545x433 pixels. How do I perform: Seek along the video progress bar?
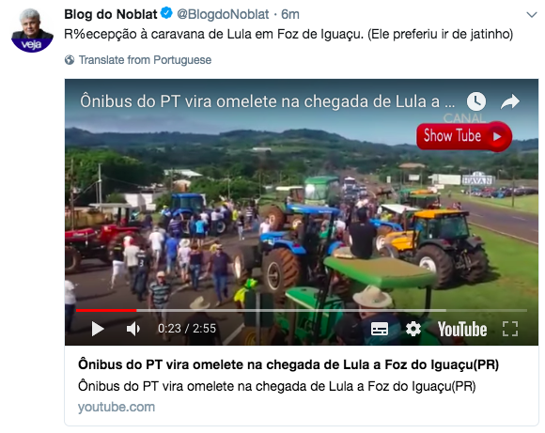[x=302, y=310]
